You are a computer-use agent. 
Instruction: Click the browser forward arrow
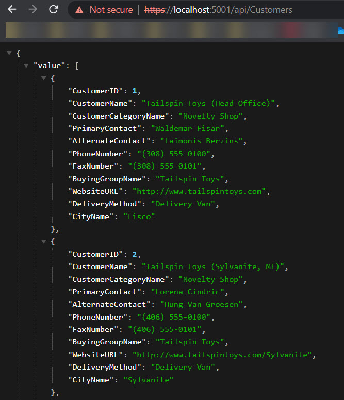(x=32, y=10)
